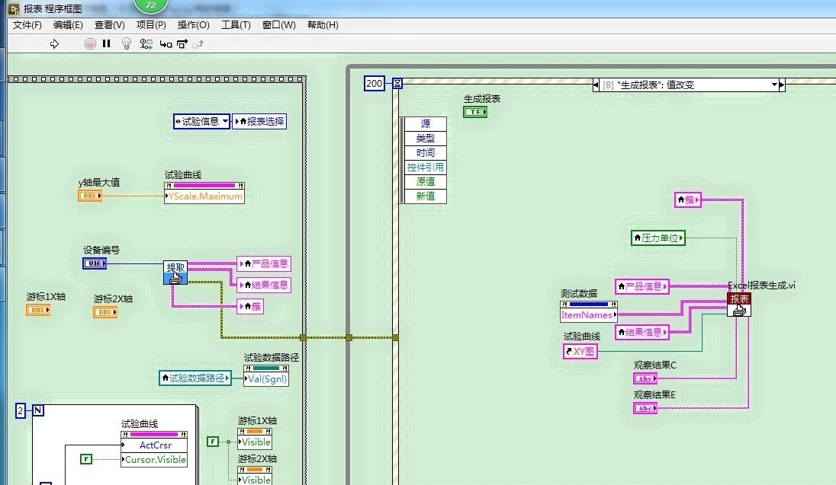Click the 提取 subVI icon
The image size is (836, 485).
click(175, 273)
